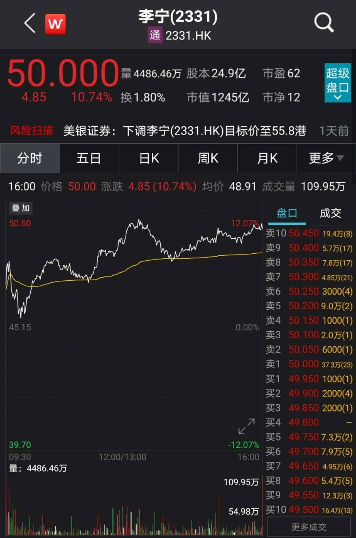The width and height of the screenshot is (356, 538).
Task: Tap the 市值1245亿 market cap value
Action: click(x=218, y=97)
